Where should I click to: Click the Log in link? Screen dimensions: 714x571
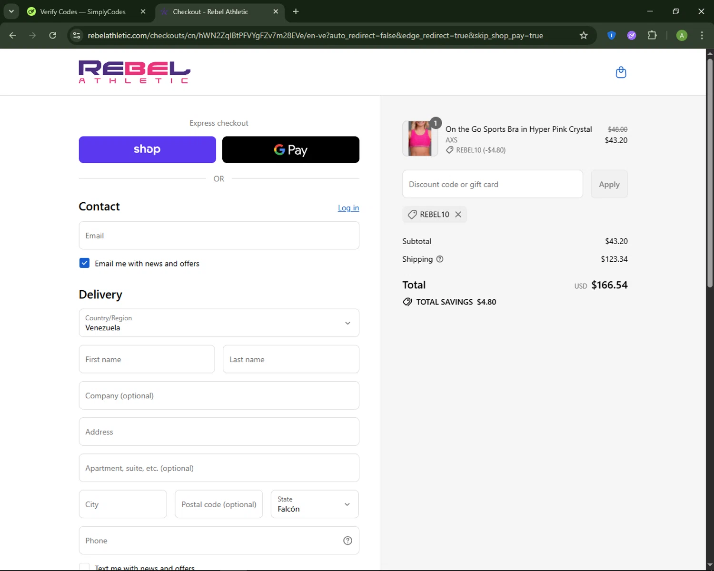pyautogui.click(x=348, y=208)
